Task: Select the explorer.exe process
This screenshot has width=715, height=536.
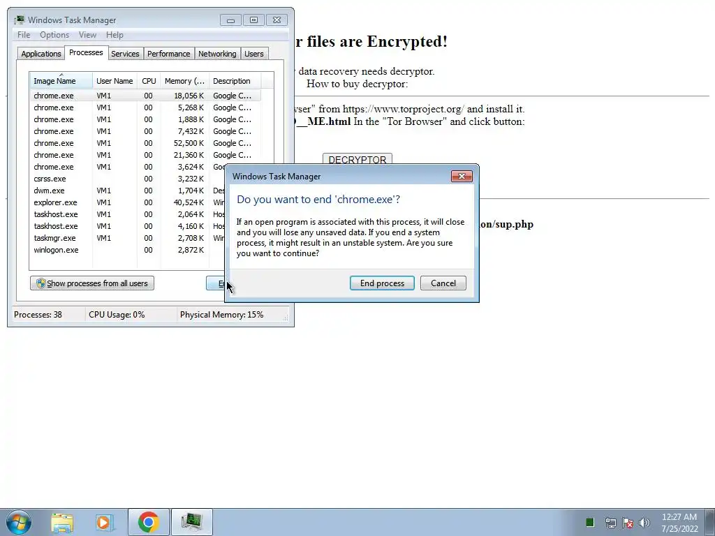Action: pyautogui.click(x=128, y=202)
